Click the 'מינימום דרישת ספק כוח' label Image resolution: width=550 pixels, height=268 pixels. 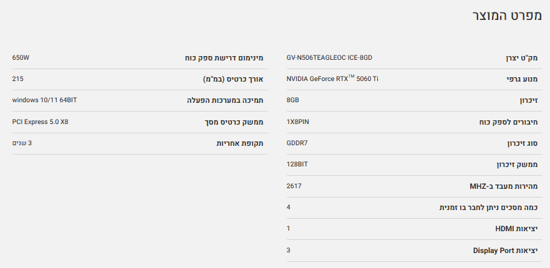pos(224,58)
